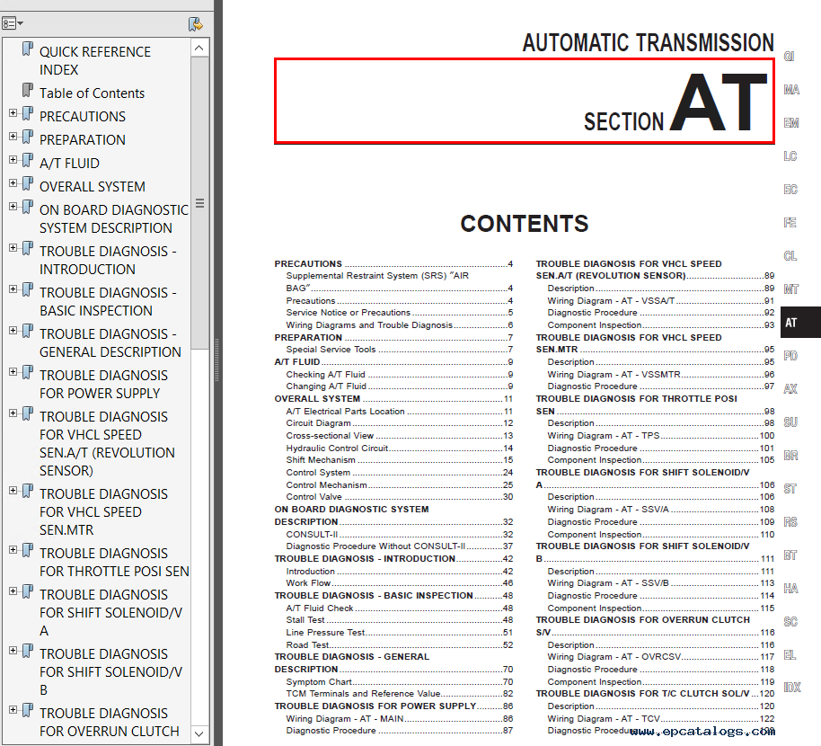Image resolution: width=821 pixels, height=746 pixels.
Task: Click the bookmark icon beside THROTTLE POSI SEN
Action: [28, 551]
